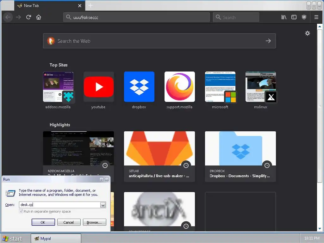The width and height of the screenshot is (324, 243).
Task: Show the sidebar toggle icon
Action: point(294,17)
